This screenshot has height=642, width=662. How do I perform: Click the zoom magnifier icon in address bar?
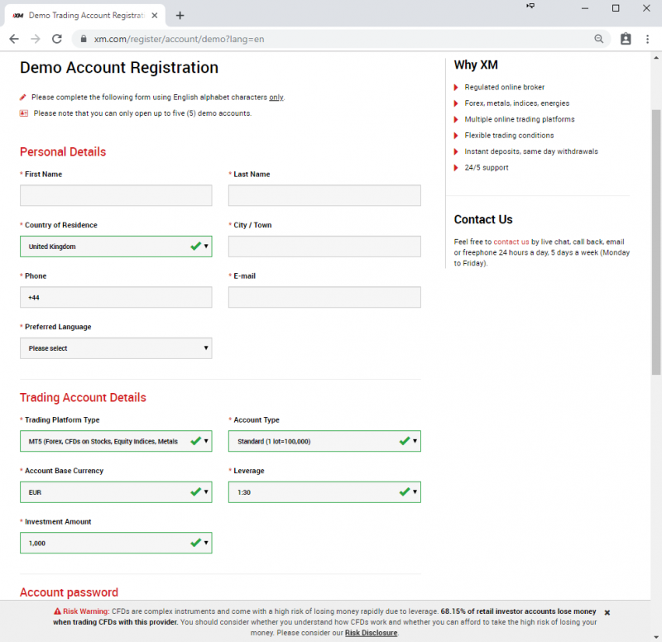598,39
